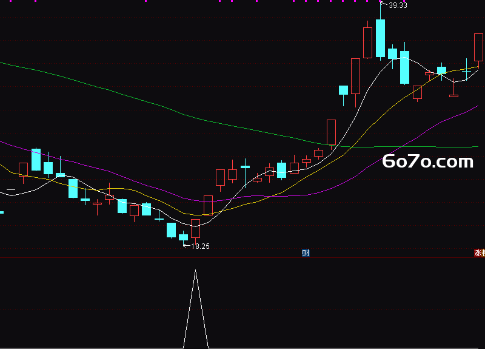Click the white signal spike peak in indicator panel
This screenshot has width=485, height=349.
[x=195, y=271]
